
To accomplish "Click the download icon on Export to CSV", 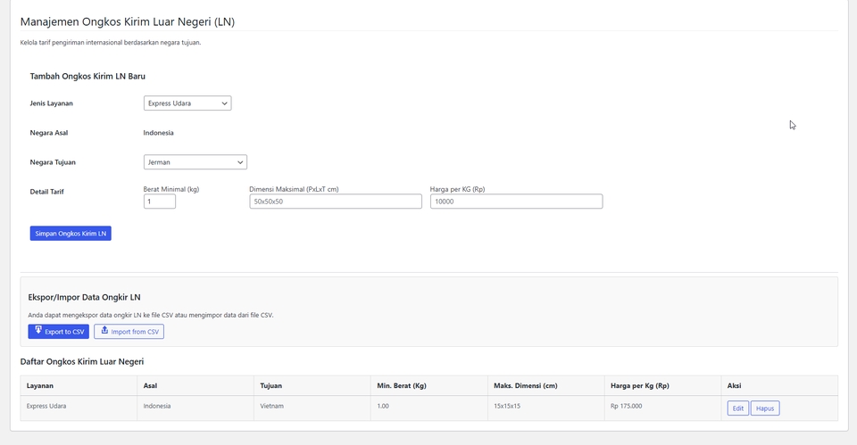I will point(38,330).
